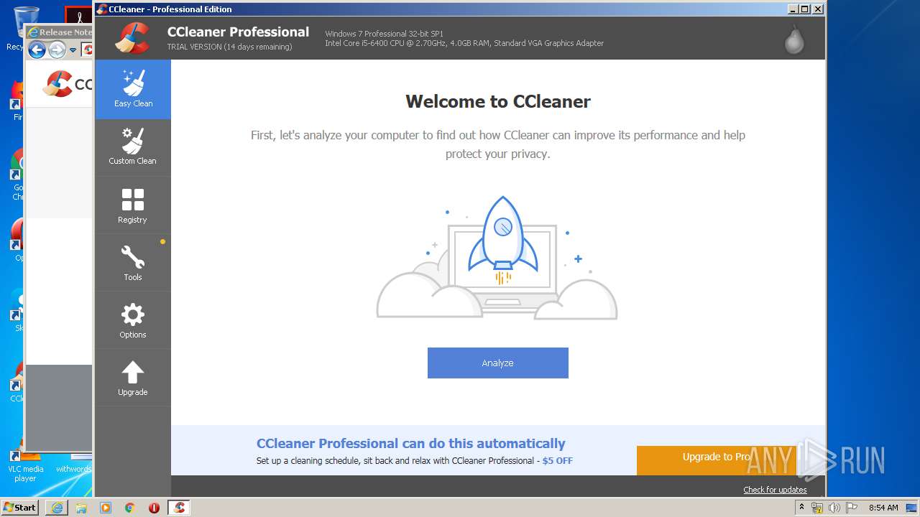Show hidden system tray icons
This screenshot has width=920, height=517.
click(802, 508)
